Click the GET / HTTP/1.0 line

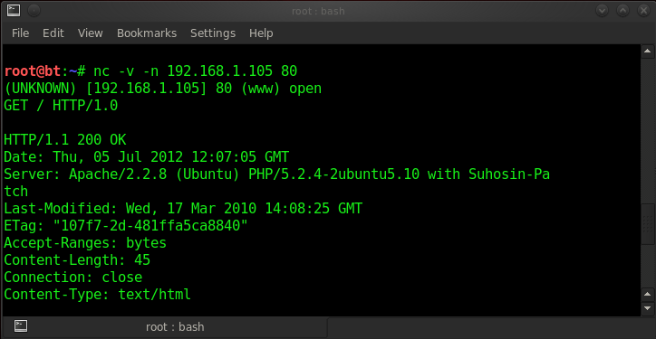coord(61,106)
